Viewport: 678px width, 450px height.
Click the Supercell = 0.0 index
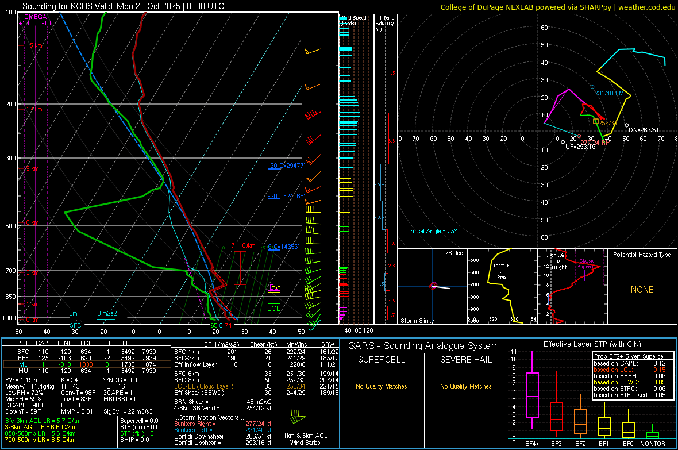(139, 421)
